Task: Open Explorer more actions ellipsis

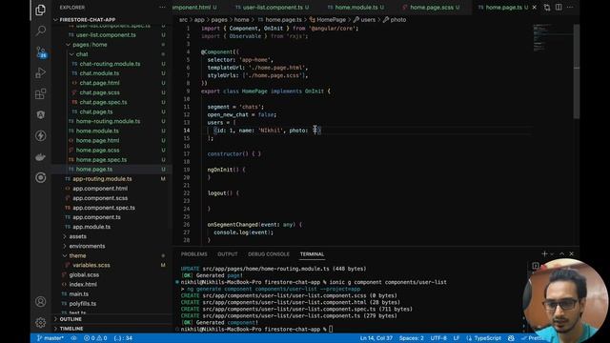Action: (162, 8)
